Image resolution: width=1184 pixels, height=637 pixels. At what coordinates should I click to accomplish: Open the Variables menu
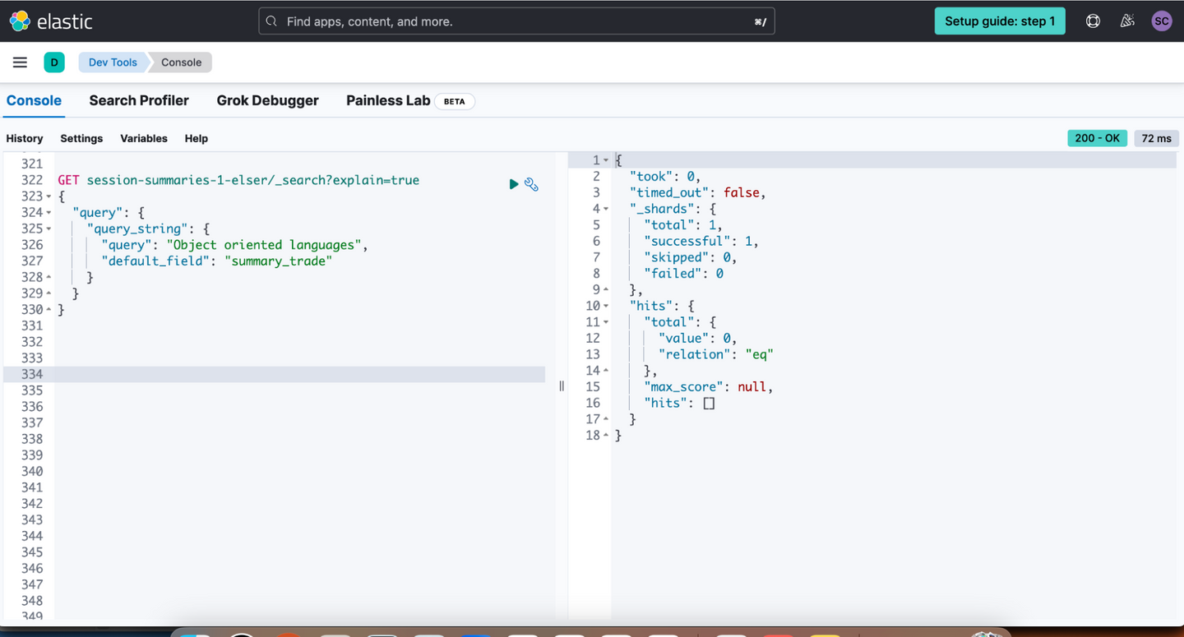(x=144, y=138)
